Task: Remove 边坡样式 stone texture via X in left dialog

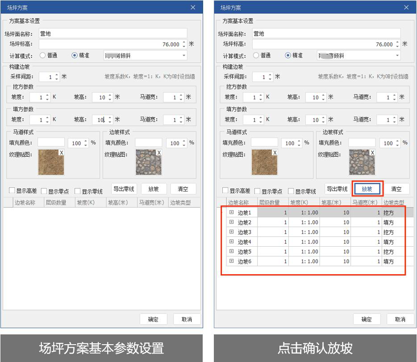Action: (x=159, y=153)
